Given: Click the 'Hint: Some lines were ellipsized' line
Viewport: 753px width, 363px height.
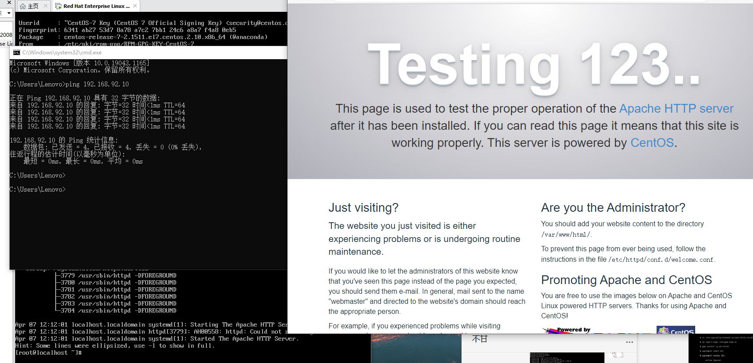Looking at the screenshot, I should pyautogui.click(x=115, y=346).
